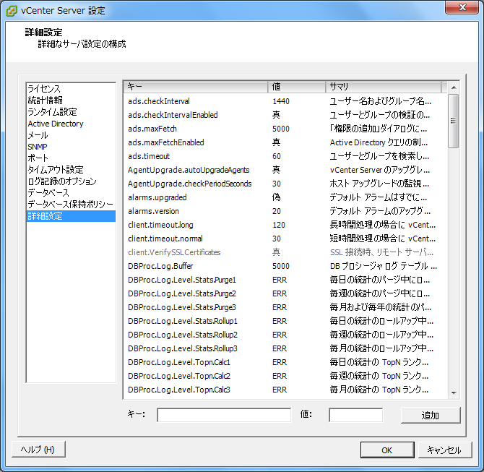The width and height of the screenshot is (484, 472).
Task: Select the client.timeout.long key
Action: (160, 225)
